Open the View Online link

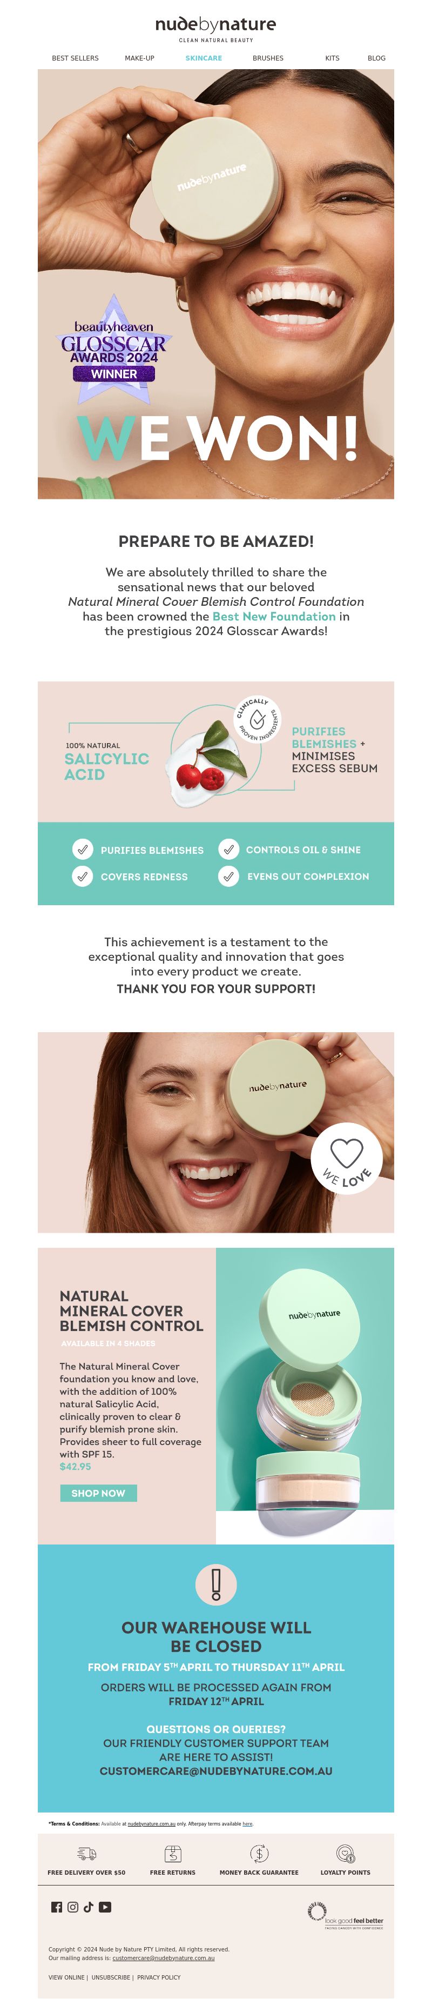pyautogui.click(x=67, y=1977)
